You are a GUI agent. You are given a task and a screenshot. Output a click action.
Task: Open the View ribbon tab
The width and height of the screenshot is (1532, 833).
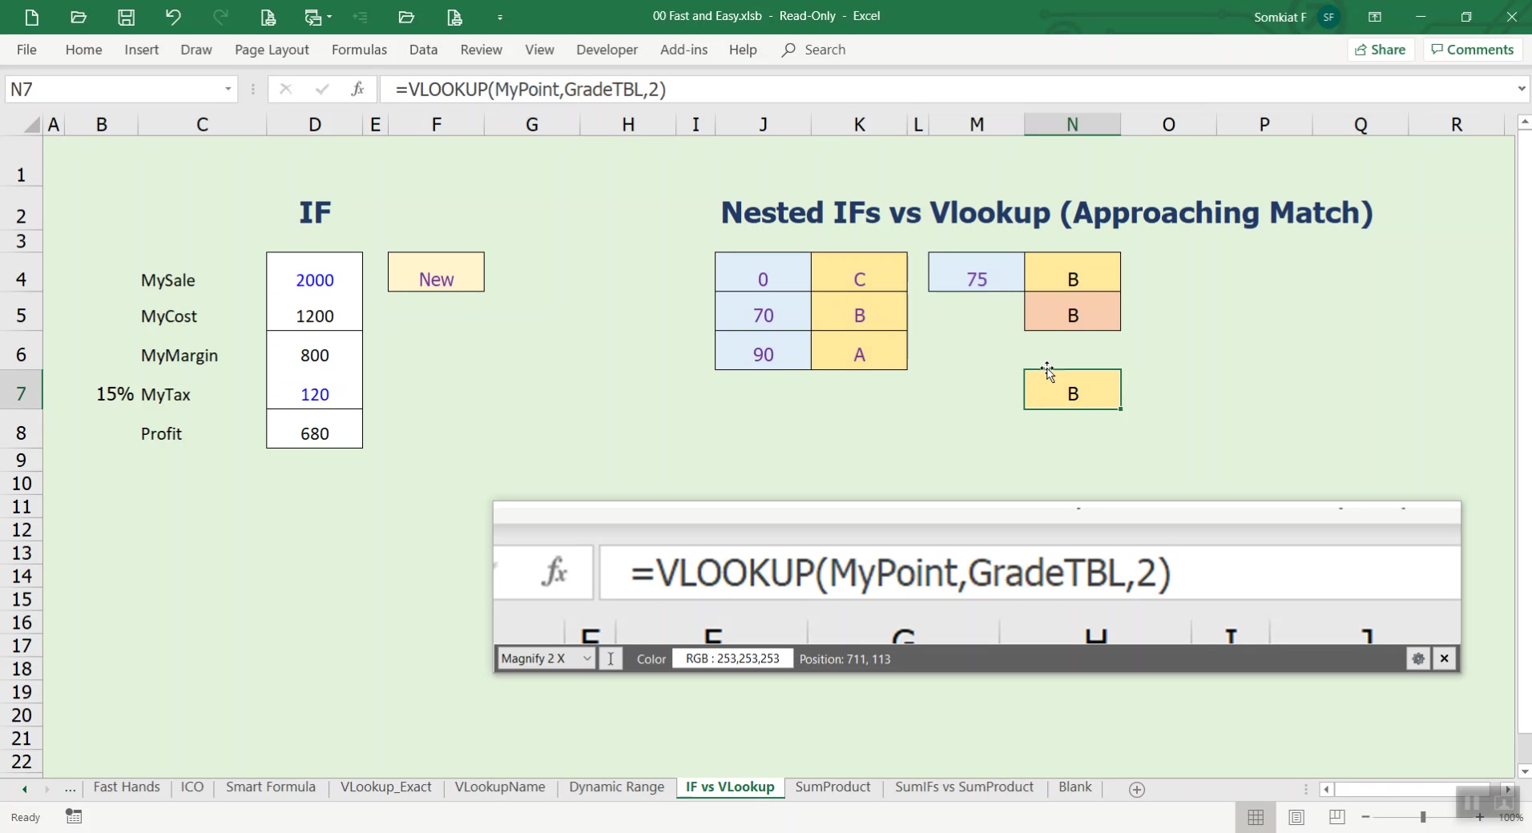(x=539, y=50)
